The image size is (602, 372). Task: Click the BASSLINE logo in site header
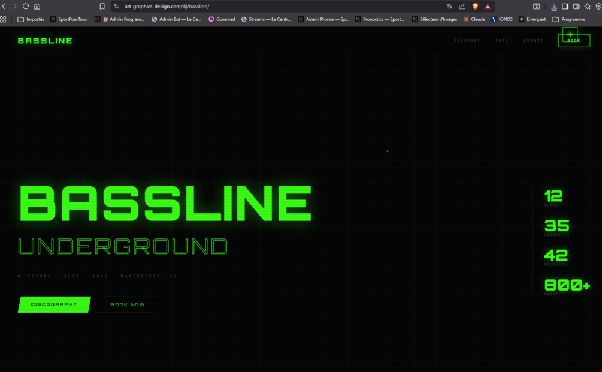[45, 41]
